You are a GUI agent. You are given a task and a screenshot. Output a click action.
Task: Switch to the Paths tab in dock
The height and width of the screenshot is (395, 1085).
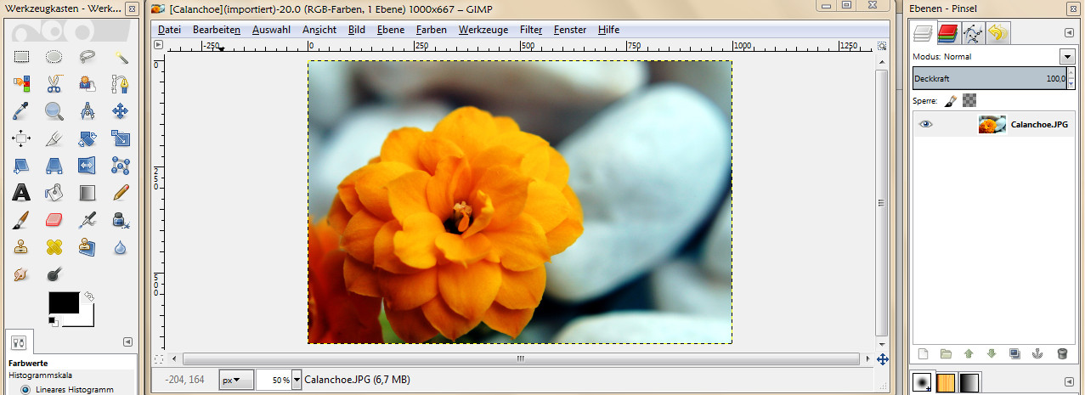coord(973,34)
